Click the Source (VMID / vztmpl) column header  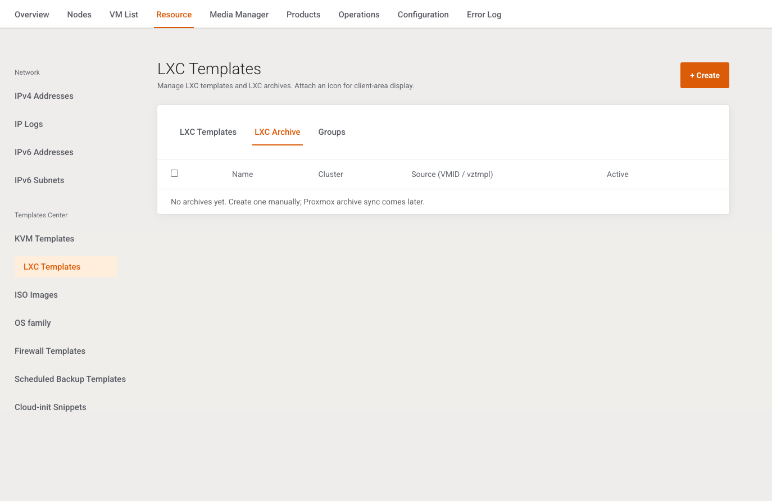tap(452, 174)
